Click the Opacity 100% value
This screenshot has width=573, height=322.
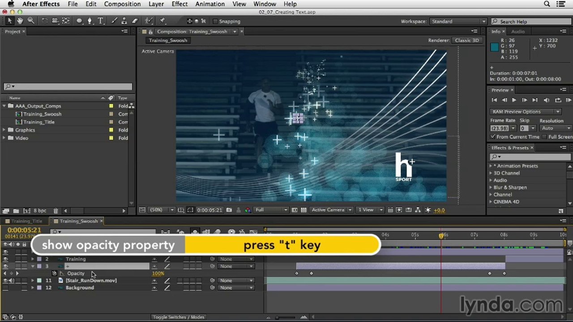(x=158, y=273)
